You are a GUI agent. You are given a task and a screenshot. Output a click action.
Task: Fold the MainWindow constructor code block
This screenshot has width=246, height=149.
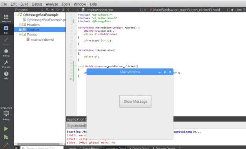pos(76,34)
